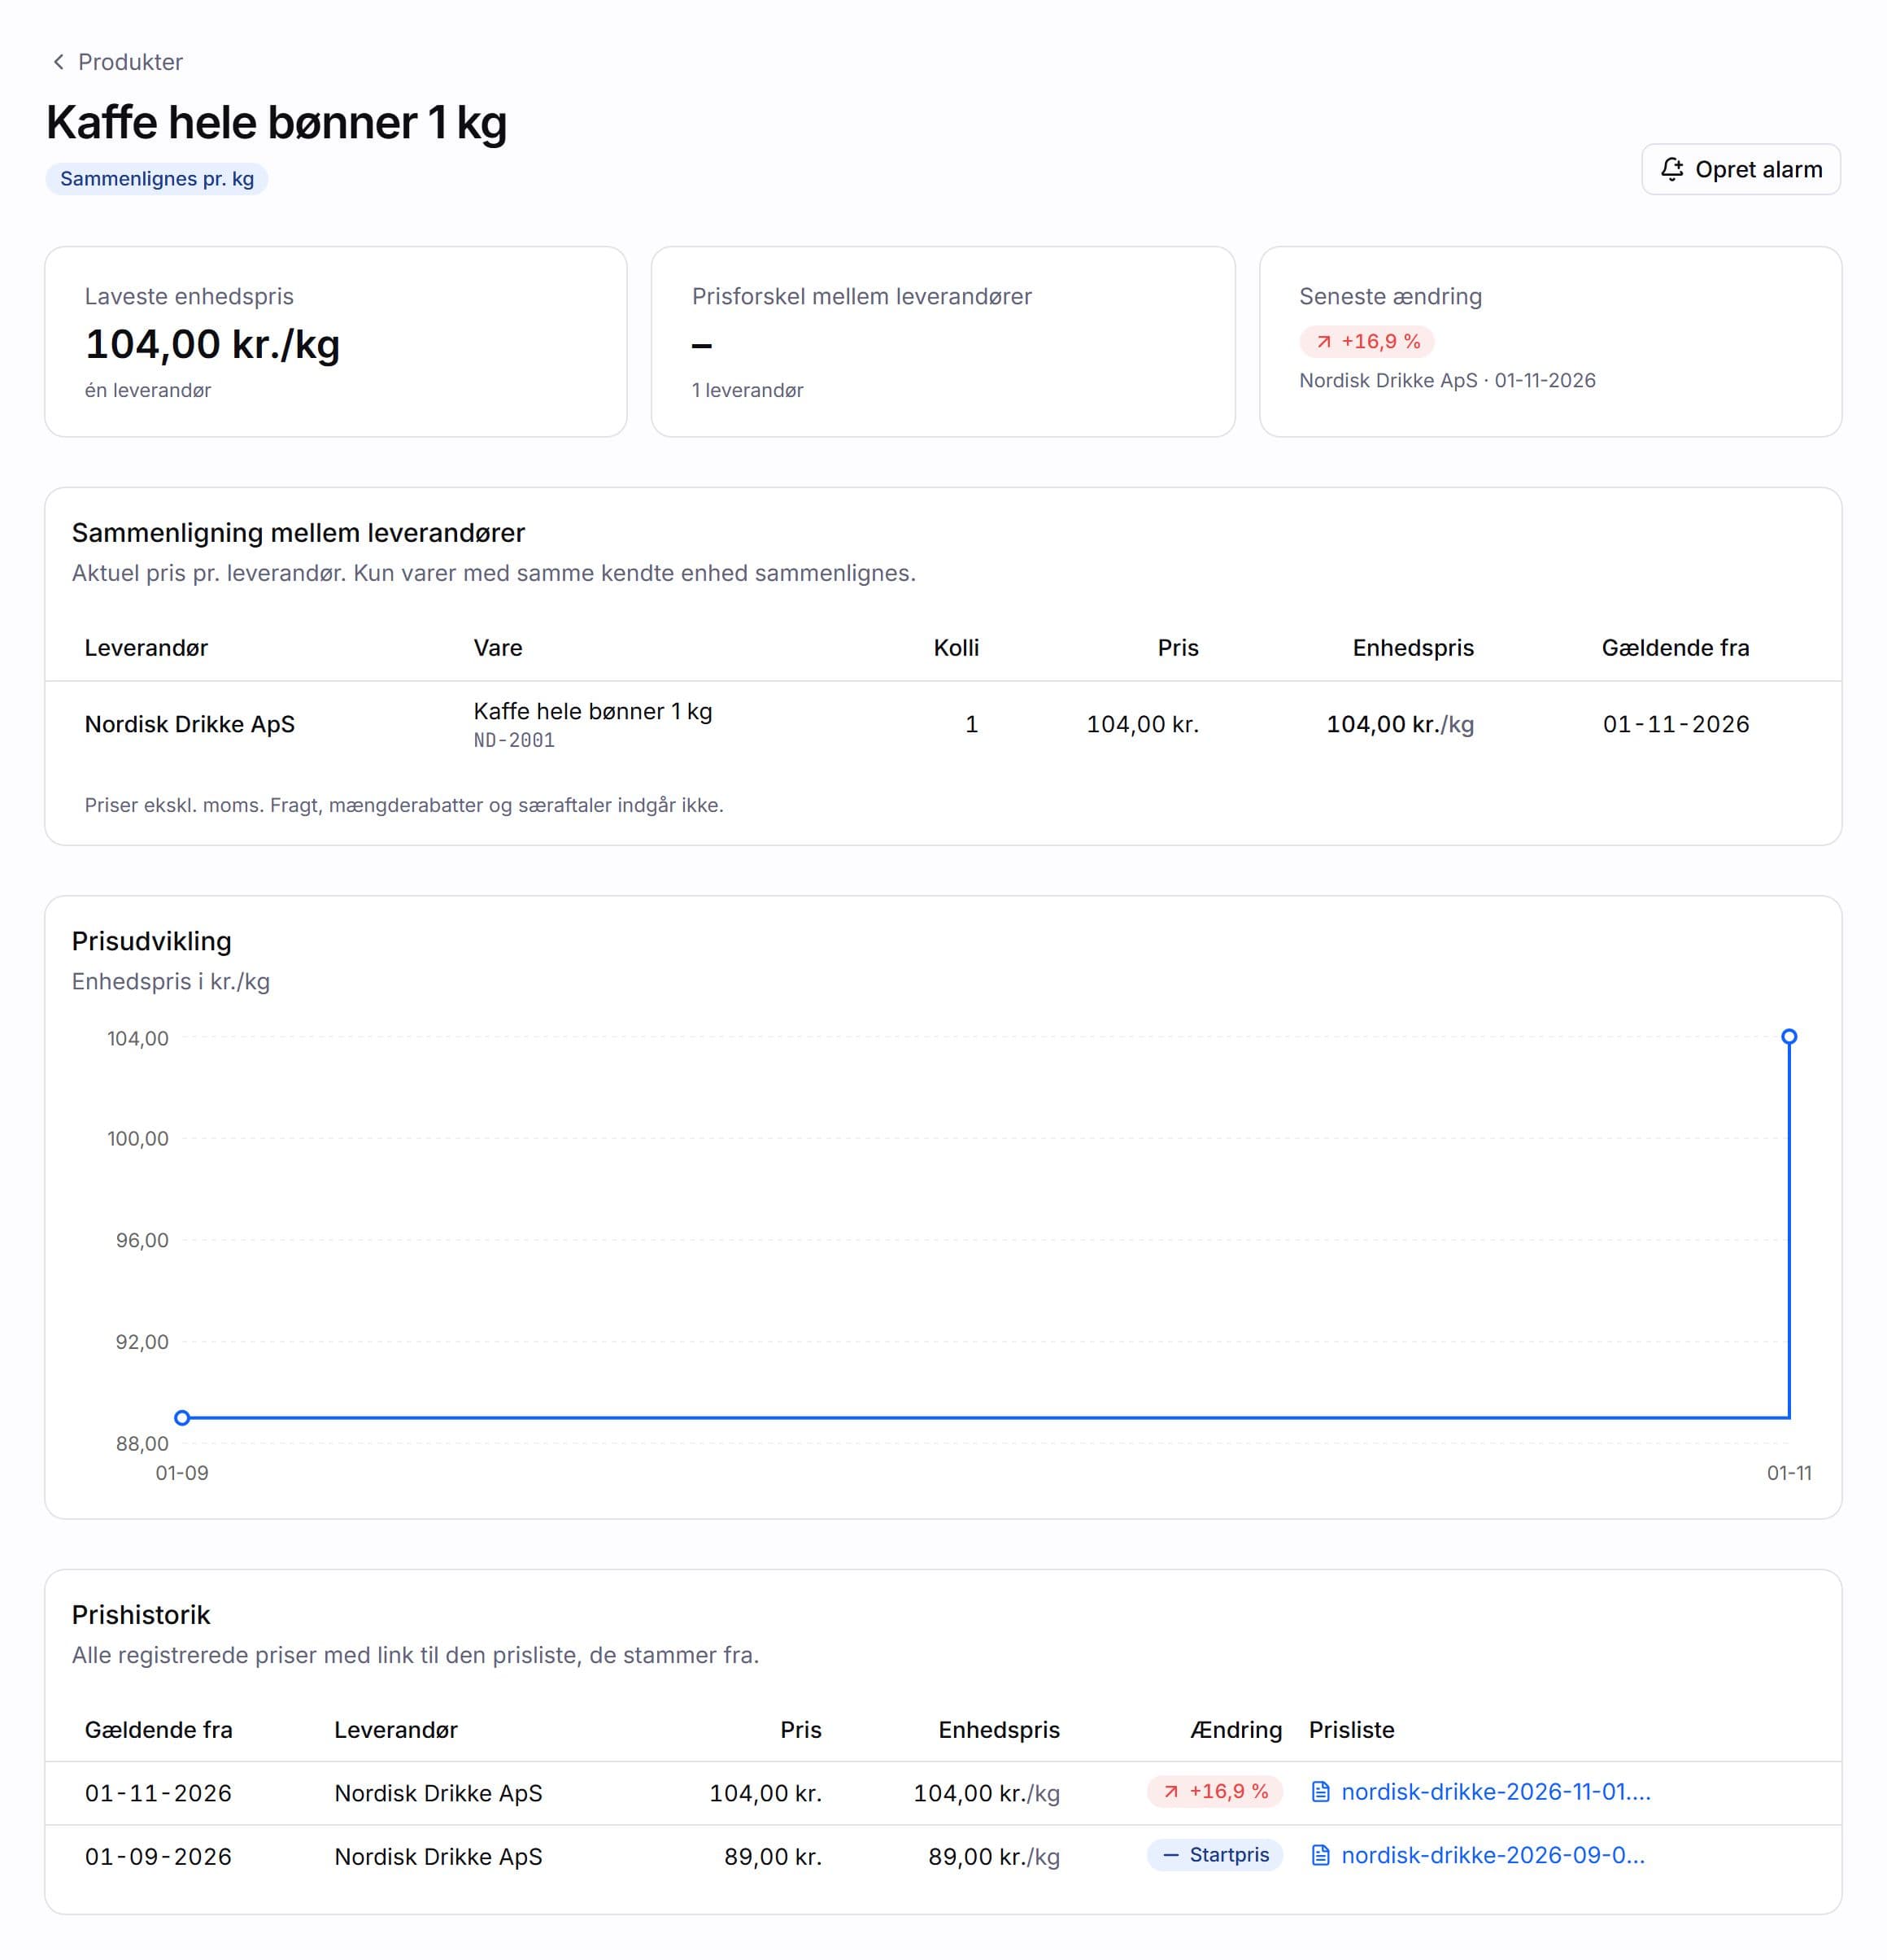The height and width of the screenshot is (1960, 1887).
Task: Click the dash icon in the Startpris badge
Action: click(x=1170, y=1856)
